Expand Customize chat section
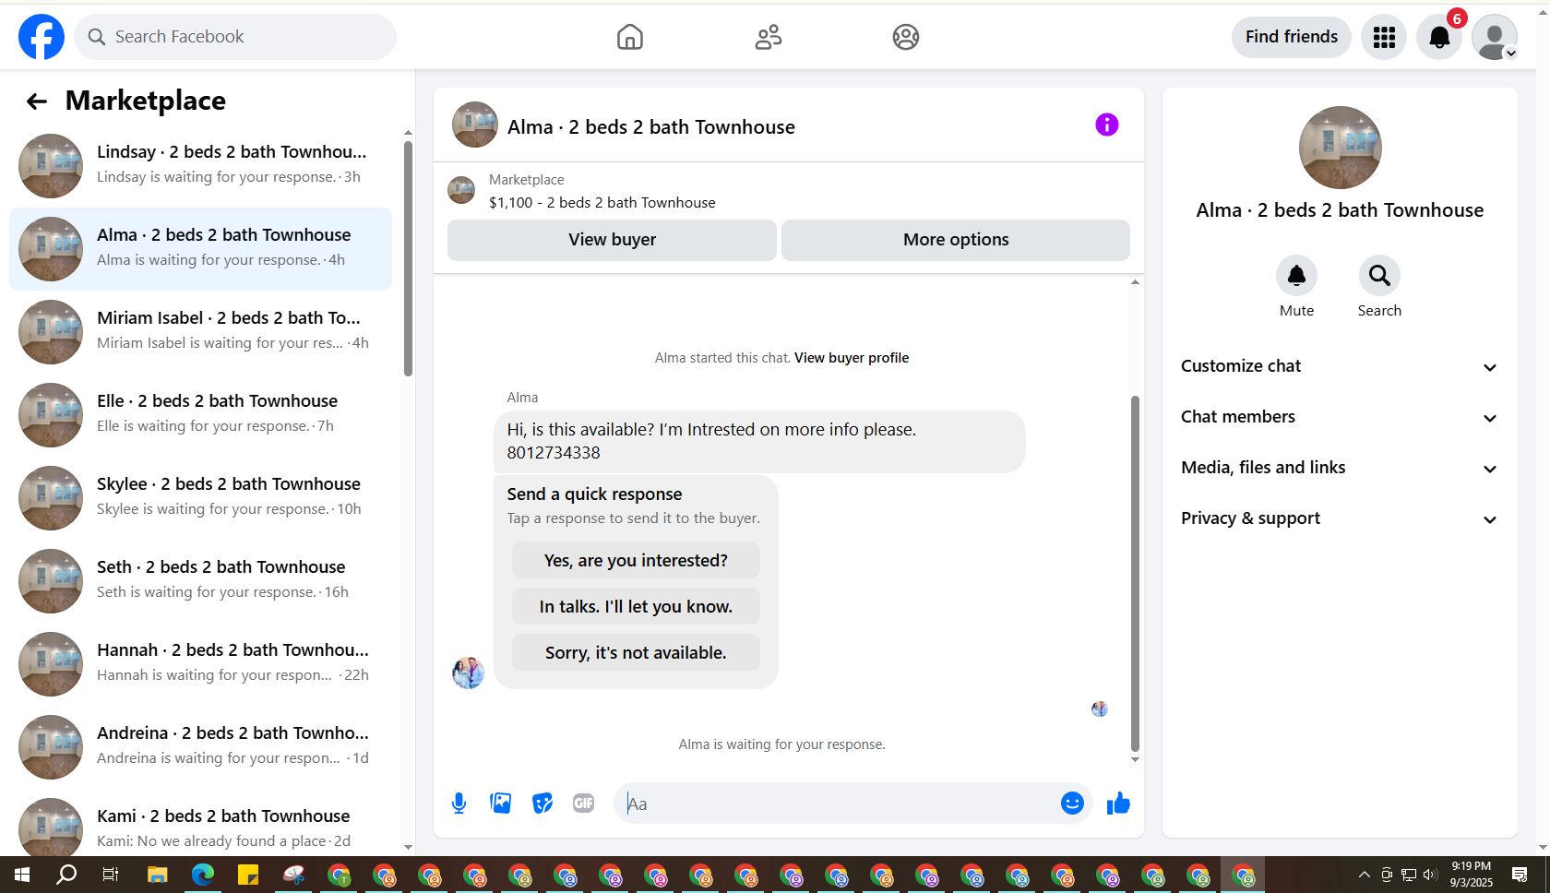1550x893 pixels. point(1340,366)
